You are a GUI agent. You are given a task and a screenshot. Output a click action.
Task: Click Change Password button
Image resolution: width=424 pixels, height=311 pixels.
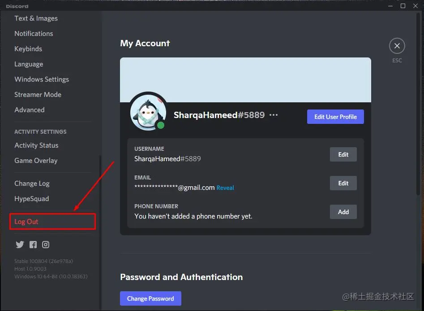pos(150,298)
